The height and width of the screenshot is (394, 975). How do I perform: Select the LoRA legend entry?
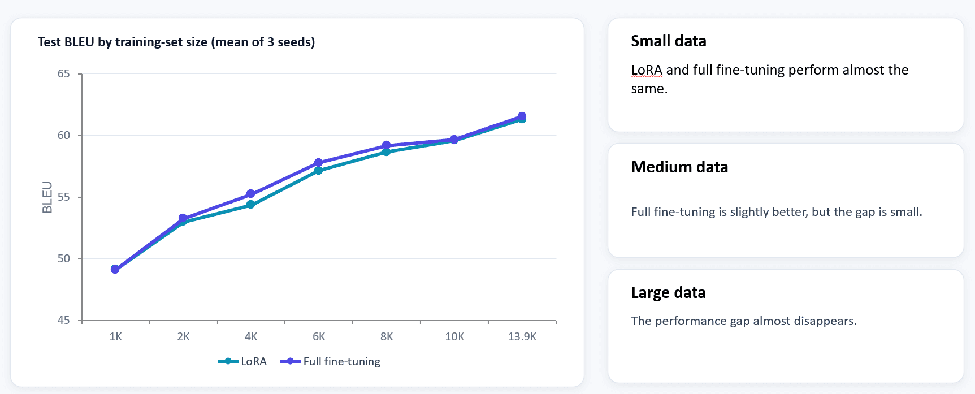click(242, 361)
